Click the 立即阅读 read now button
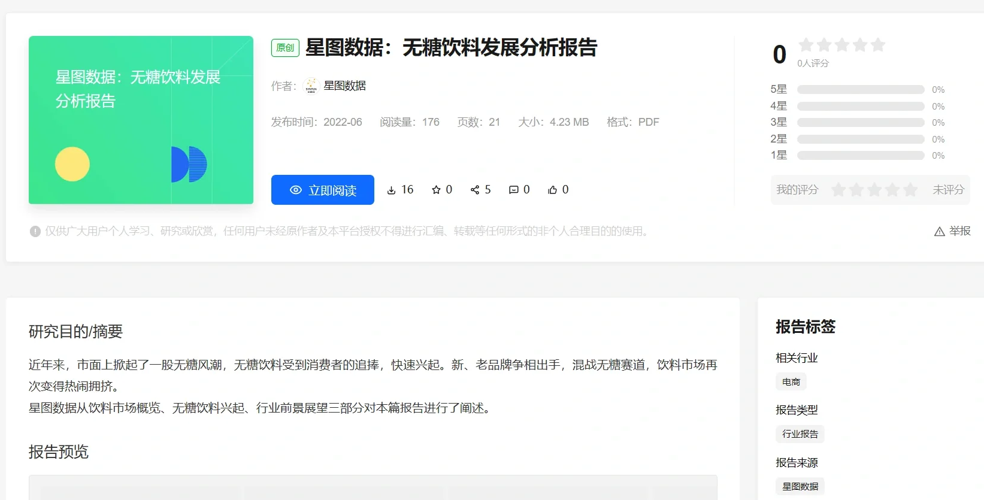Viewport: 984px width, 500px height. point(323,190)
